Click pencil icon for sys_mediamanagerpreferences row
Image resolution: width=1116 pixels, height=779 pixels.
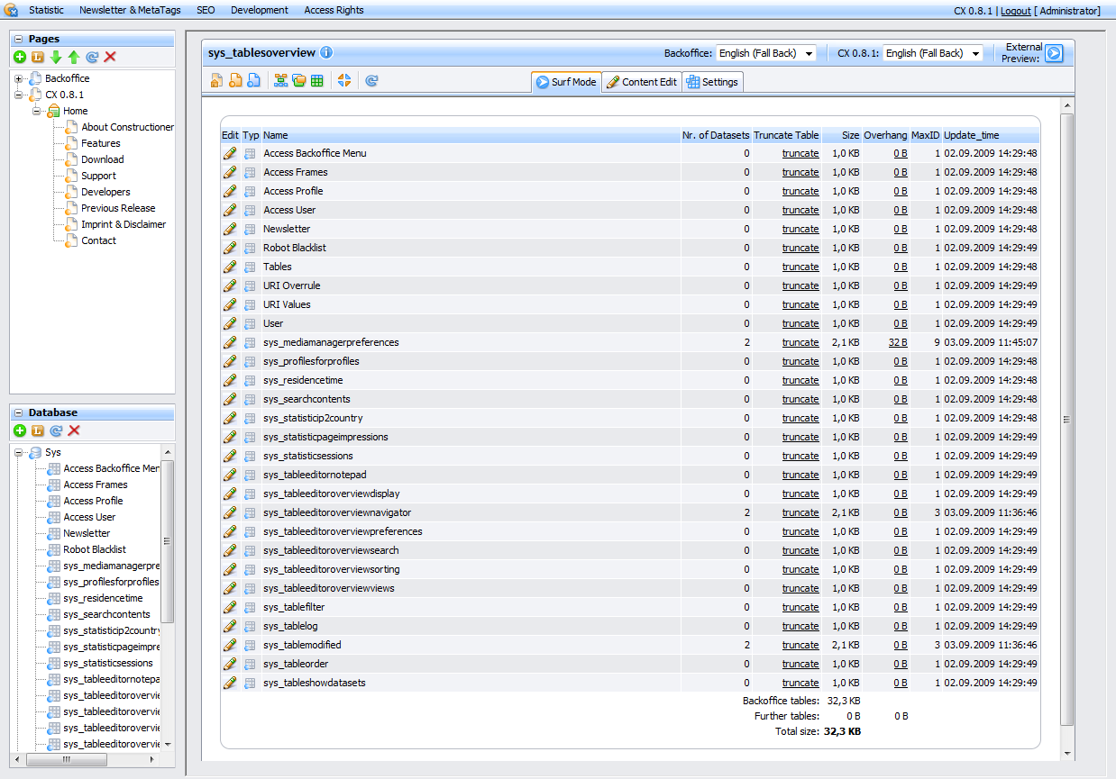230,342
